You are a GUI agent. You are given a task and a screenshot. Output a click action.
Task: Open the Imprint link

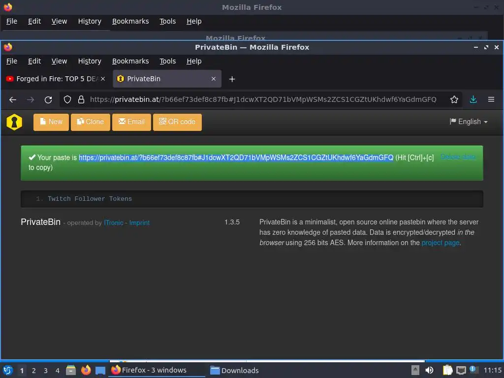tap(139, 223)
